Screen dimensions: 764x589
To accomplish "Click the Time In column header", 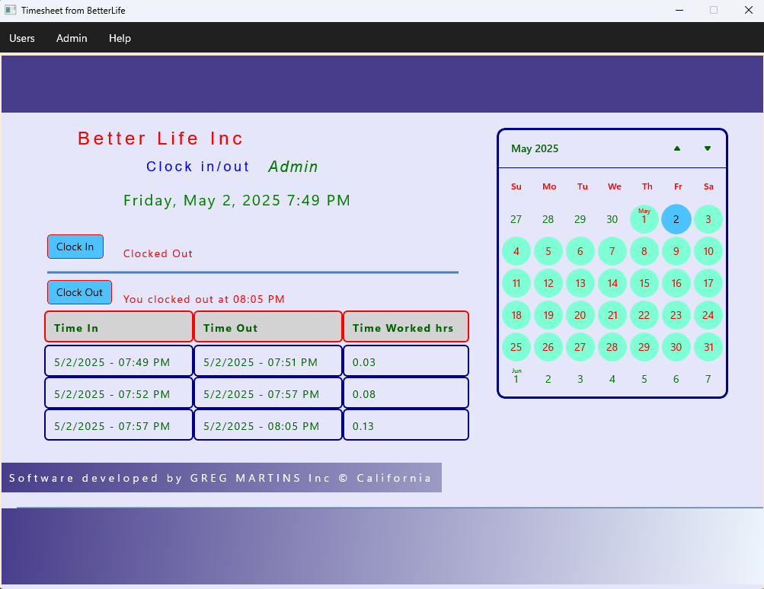I will coord(118,327).
